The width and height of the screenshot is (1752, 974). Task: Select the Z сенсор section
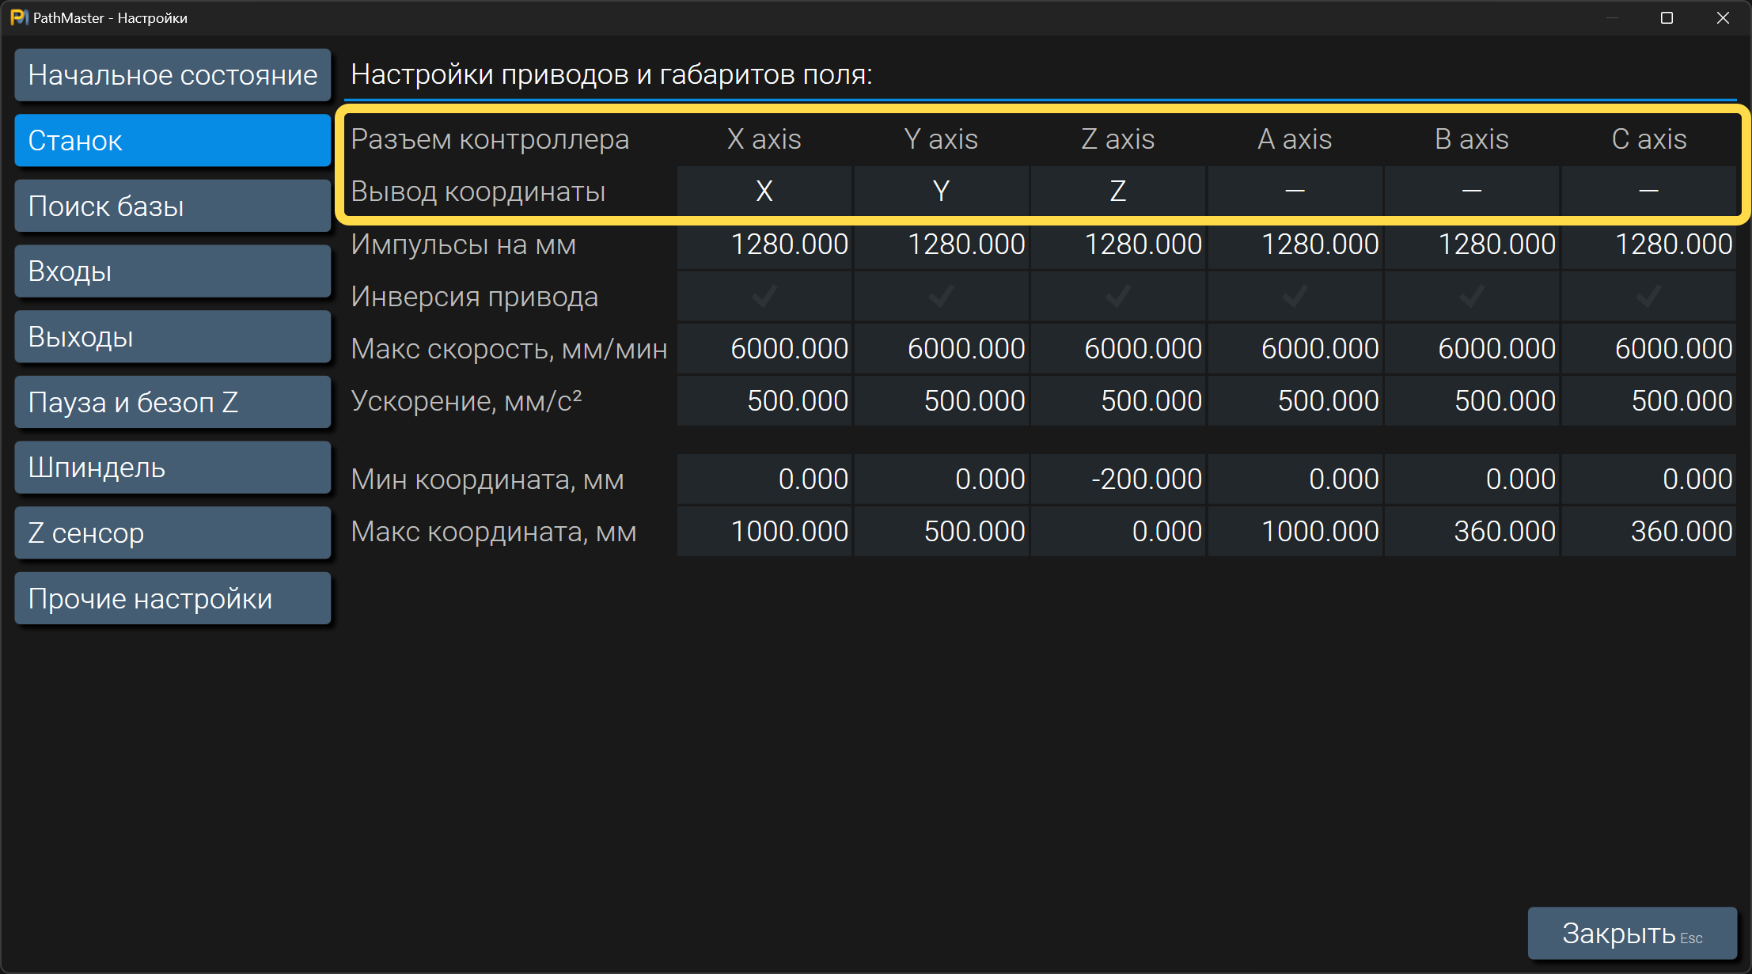click(x=173, y=533)
